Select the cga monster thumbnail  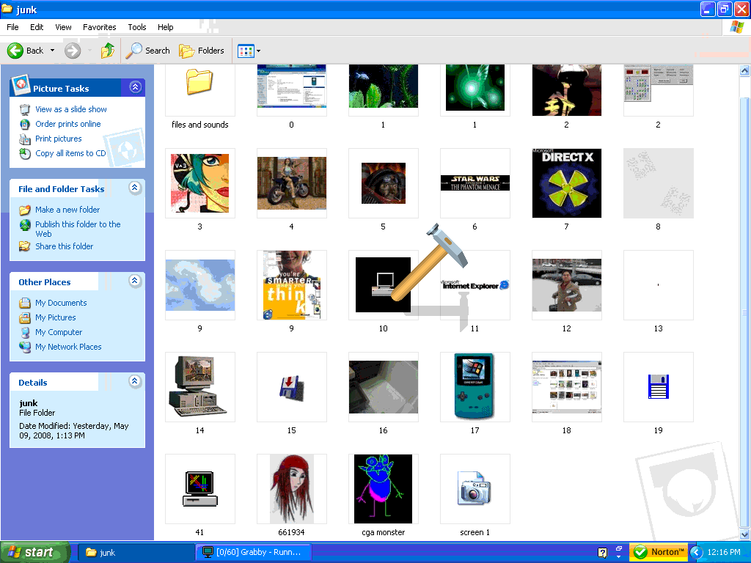click(x=383, y=488)
